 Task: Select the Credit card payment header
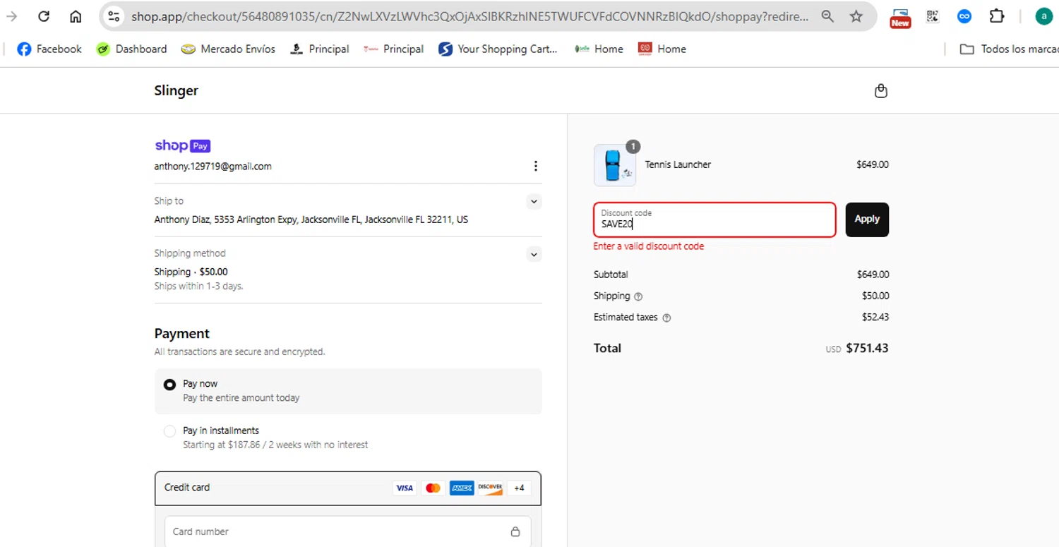click(x=348, y=488)
